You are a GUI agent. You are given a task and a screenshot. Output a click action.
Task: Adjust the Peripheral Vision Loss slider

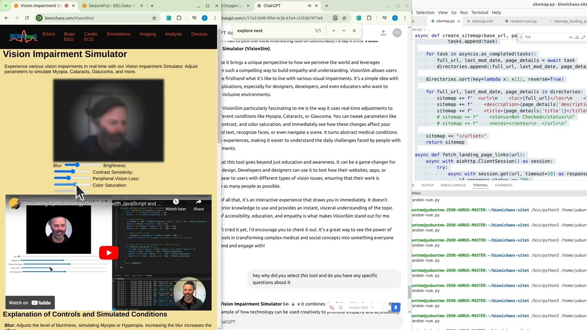click(72, 185)
